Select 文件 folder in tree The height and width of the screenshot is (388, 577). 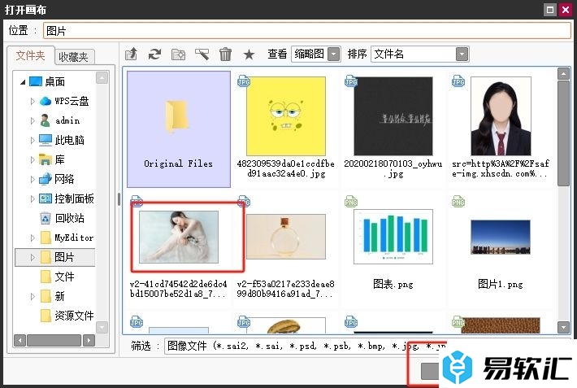click(57, 277)
